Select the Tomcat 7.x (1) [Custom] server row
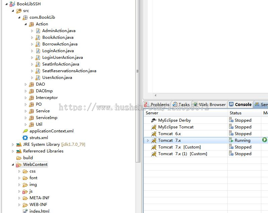The image size is (268, 213). 206,154
